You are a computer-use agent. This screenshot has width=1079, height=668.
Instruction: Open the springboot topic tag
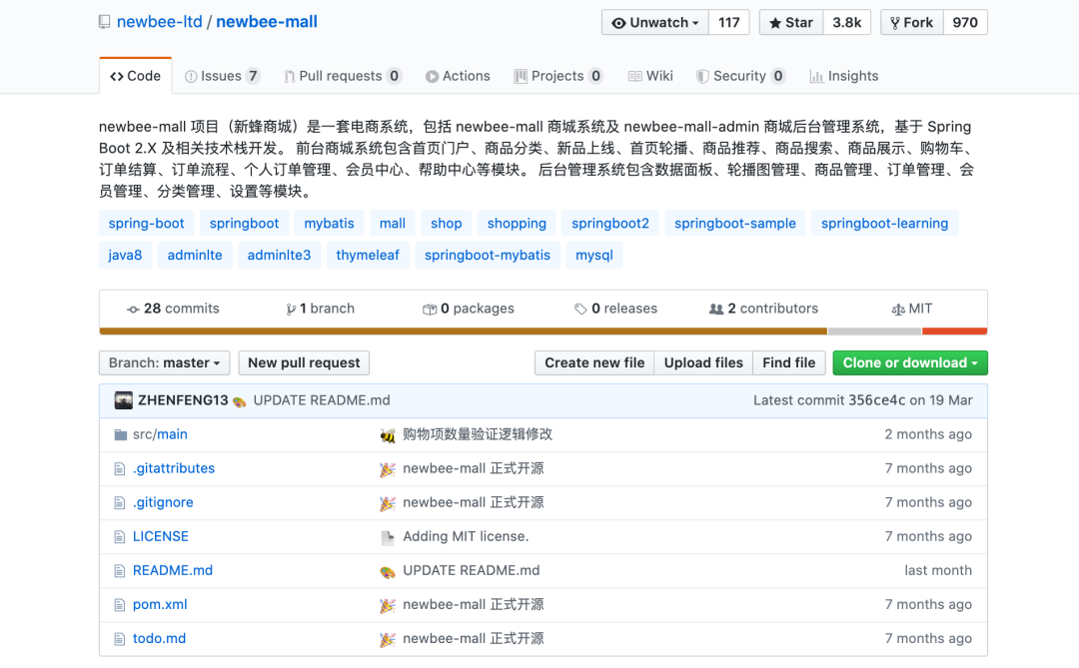point(244,223)
